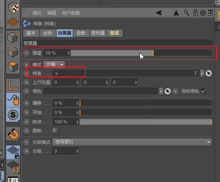The width and height of the screenshot is (220, 182).
Task: Click the spline field object picker cursor
Action: [209, 73]
